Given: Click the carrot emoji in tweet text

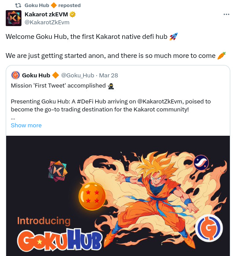Looking at the screenshot, I should click(x=222, y=56).
